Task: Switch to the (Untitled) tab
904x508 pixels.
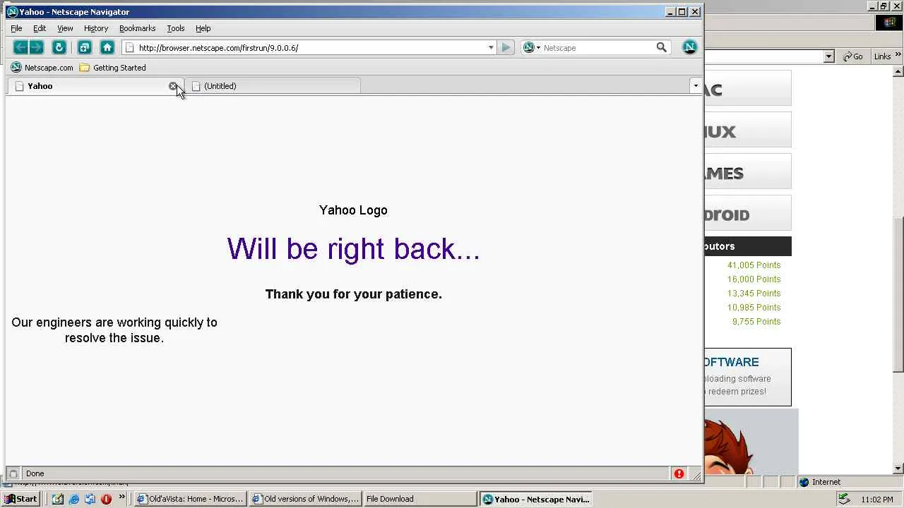Action: click(272, 86)
